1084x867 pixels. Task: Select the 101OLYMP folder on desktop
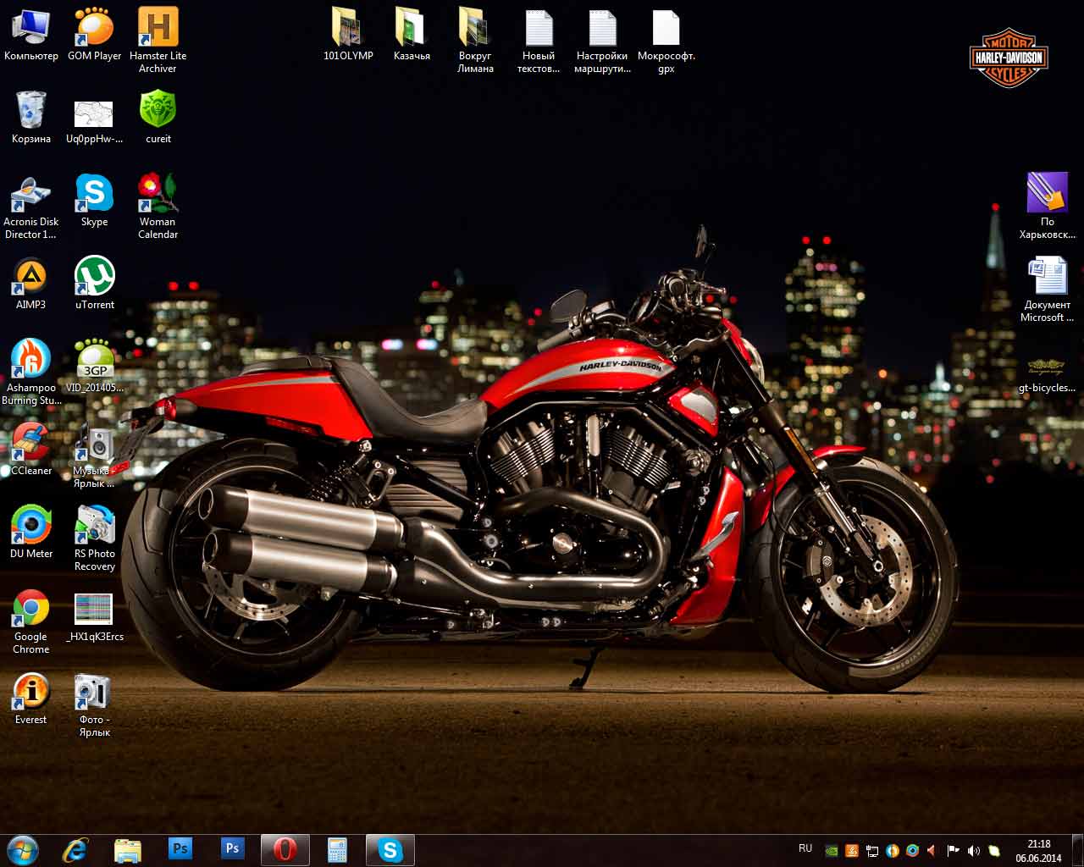[348, 28]
